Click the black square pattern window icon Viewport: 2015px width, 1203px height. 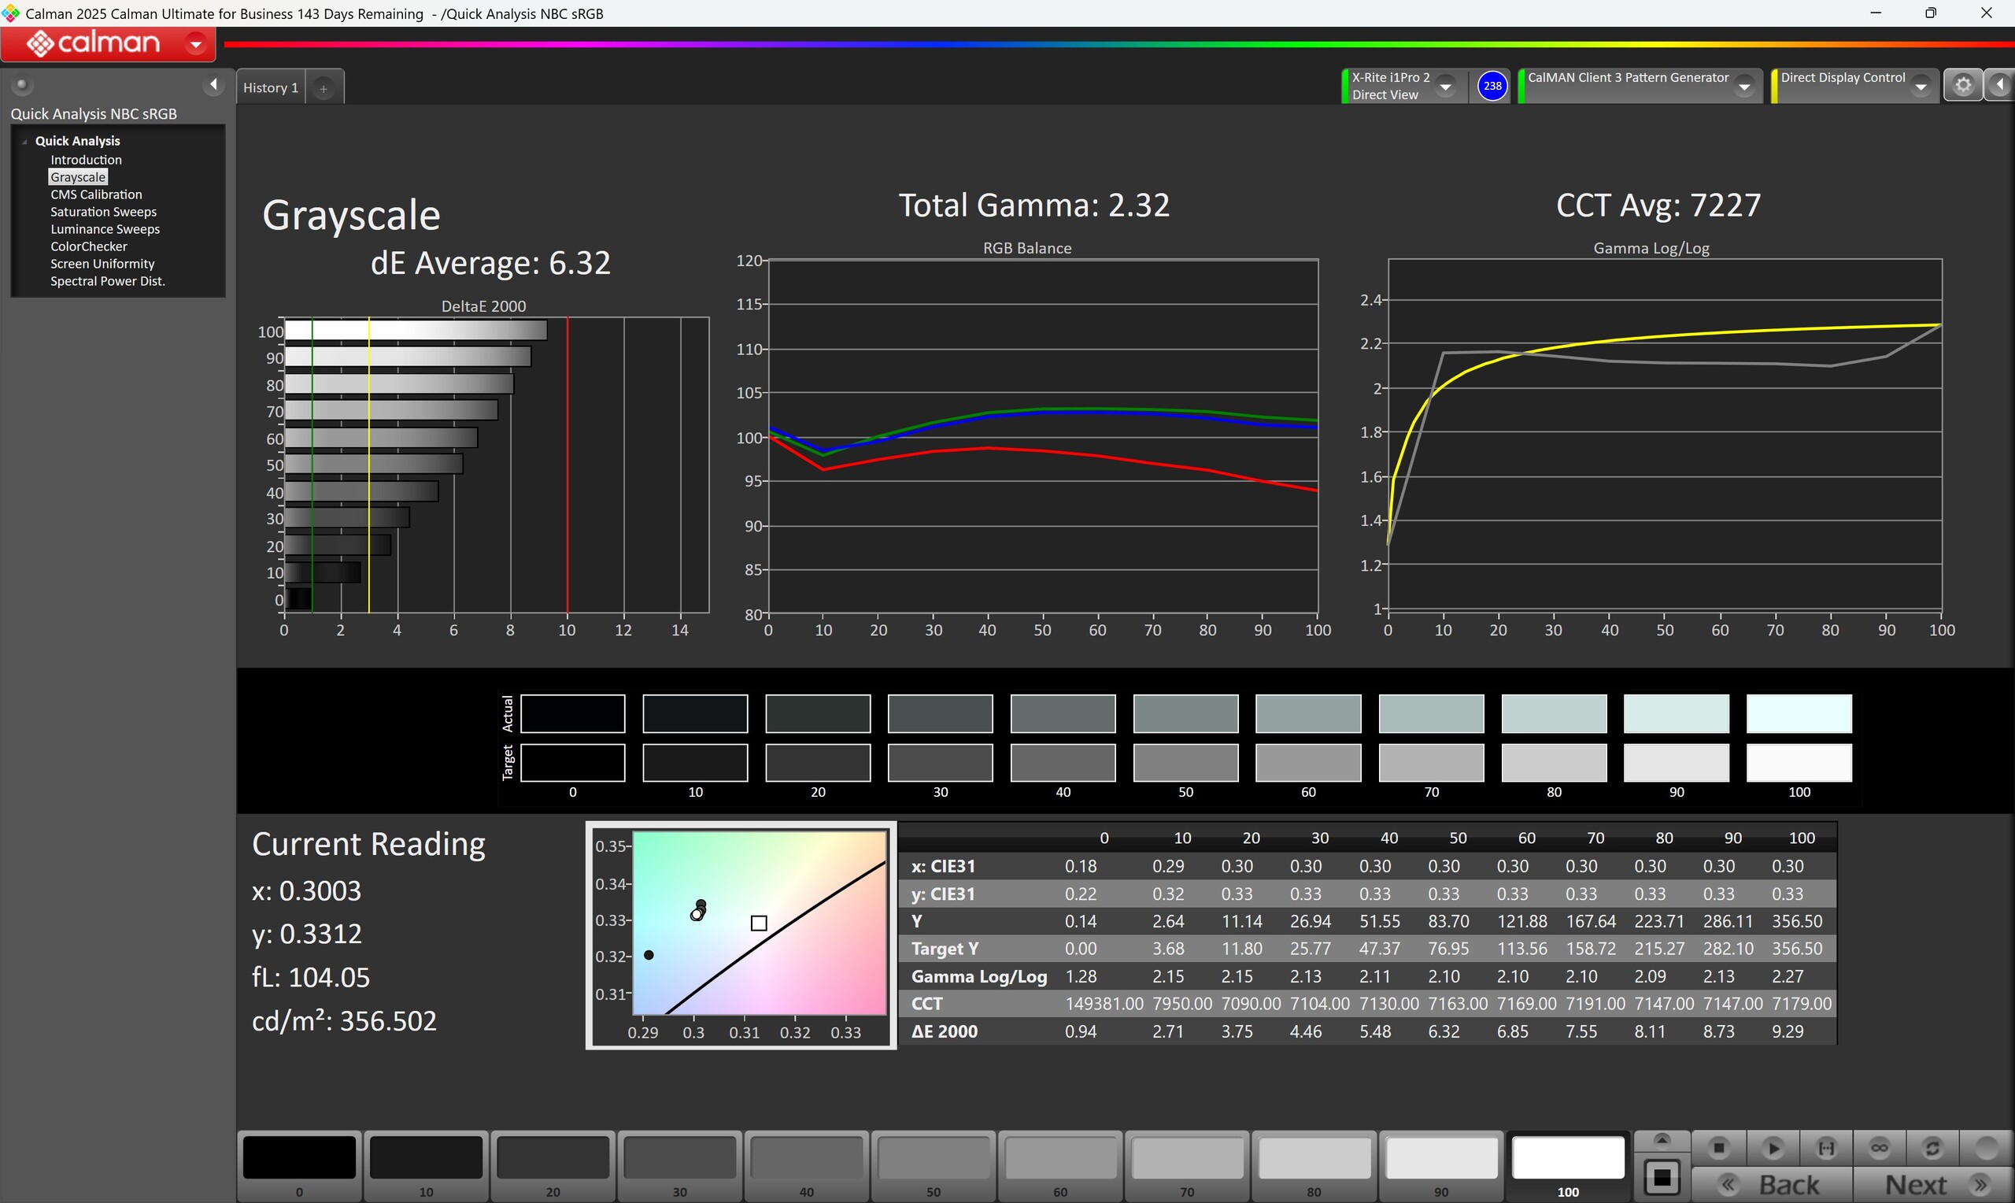click(x=1662, y=1177)
